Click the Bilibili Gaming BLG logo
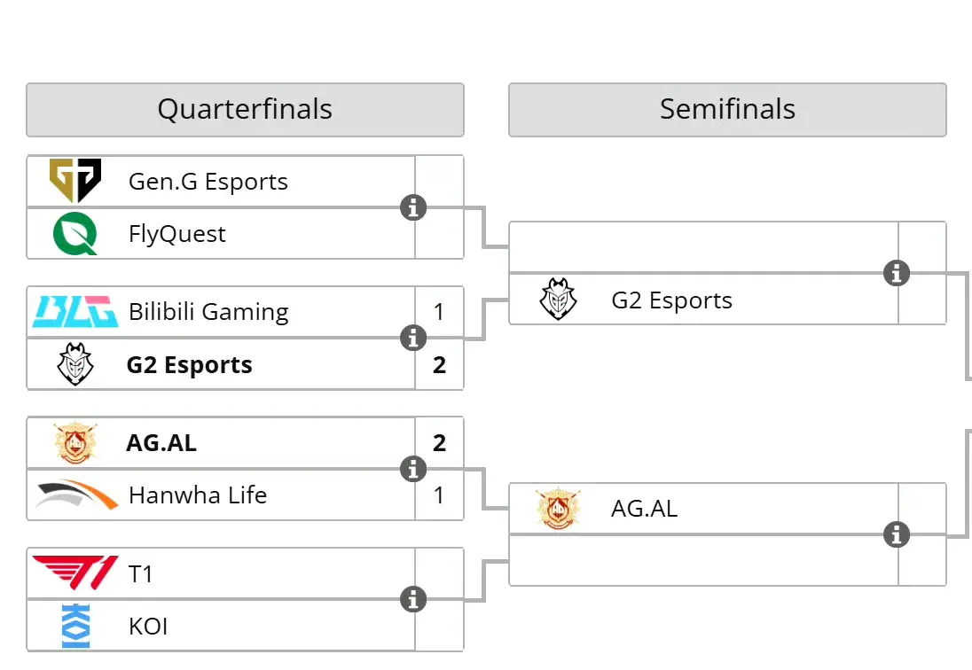Viewport: 972px width, 670px height. pos(75,311)
